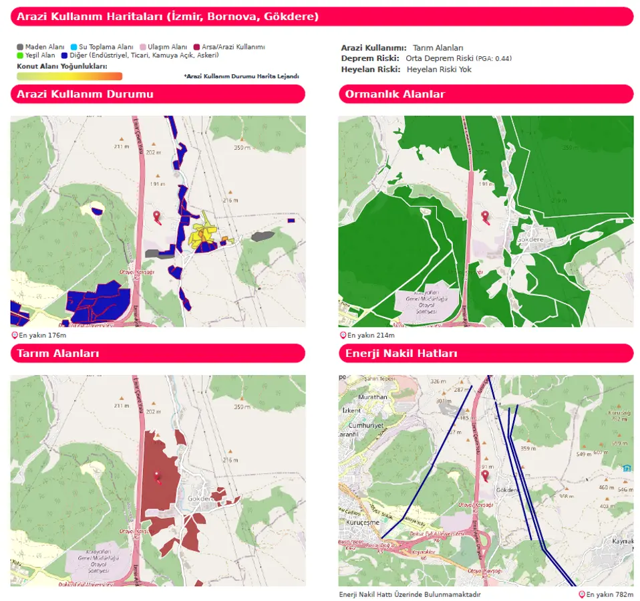
Task: Click location pin on Arazi Kullanım Durumu map
Action: [x=157, y=217]
